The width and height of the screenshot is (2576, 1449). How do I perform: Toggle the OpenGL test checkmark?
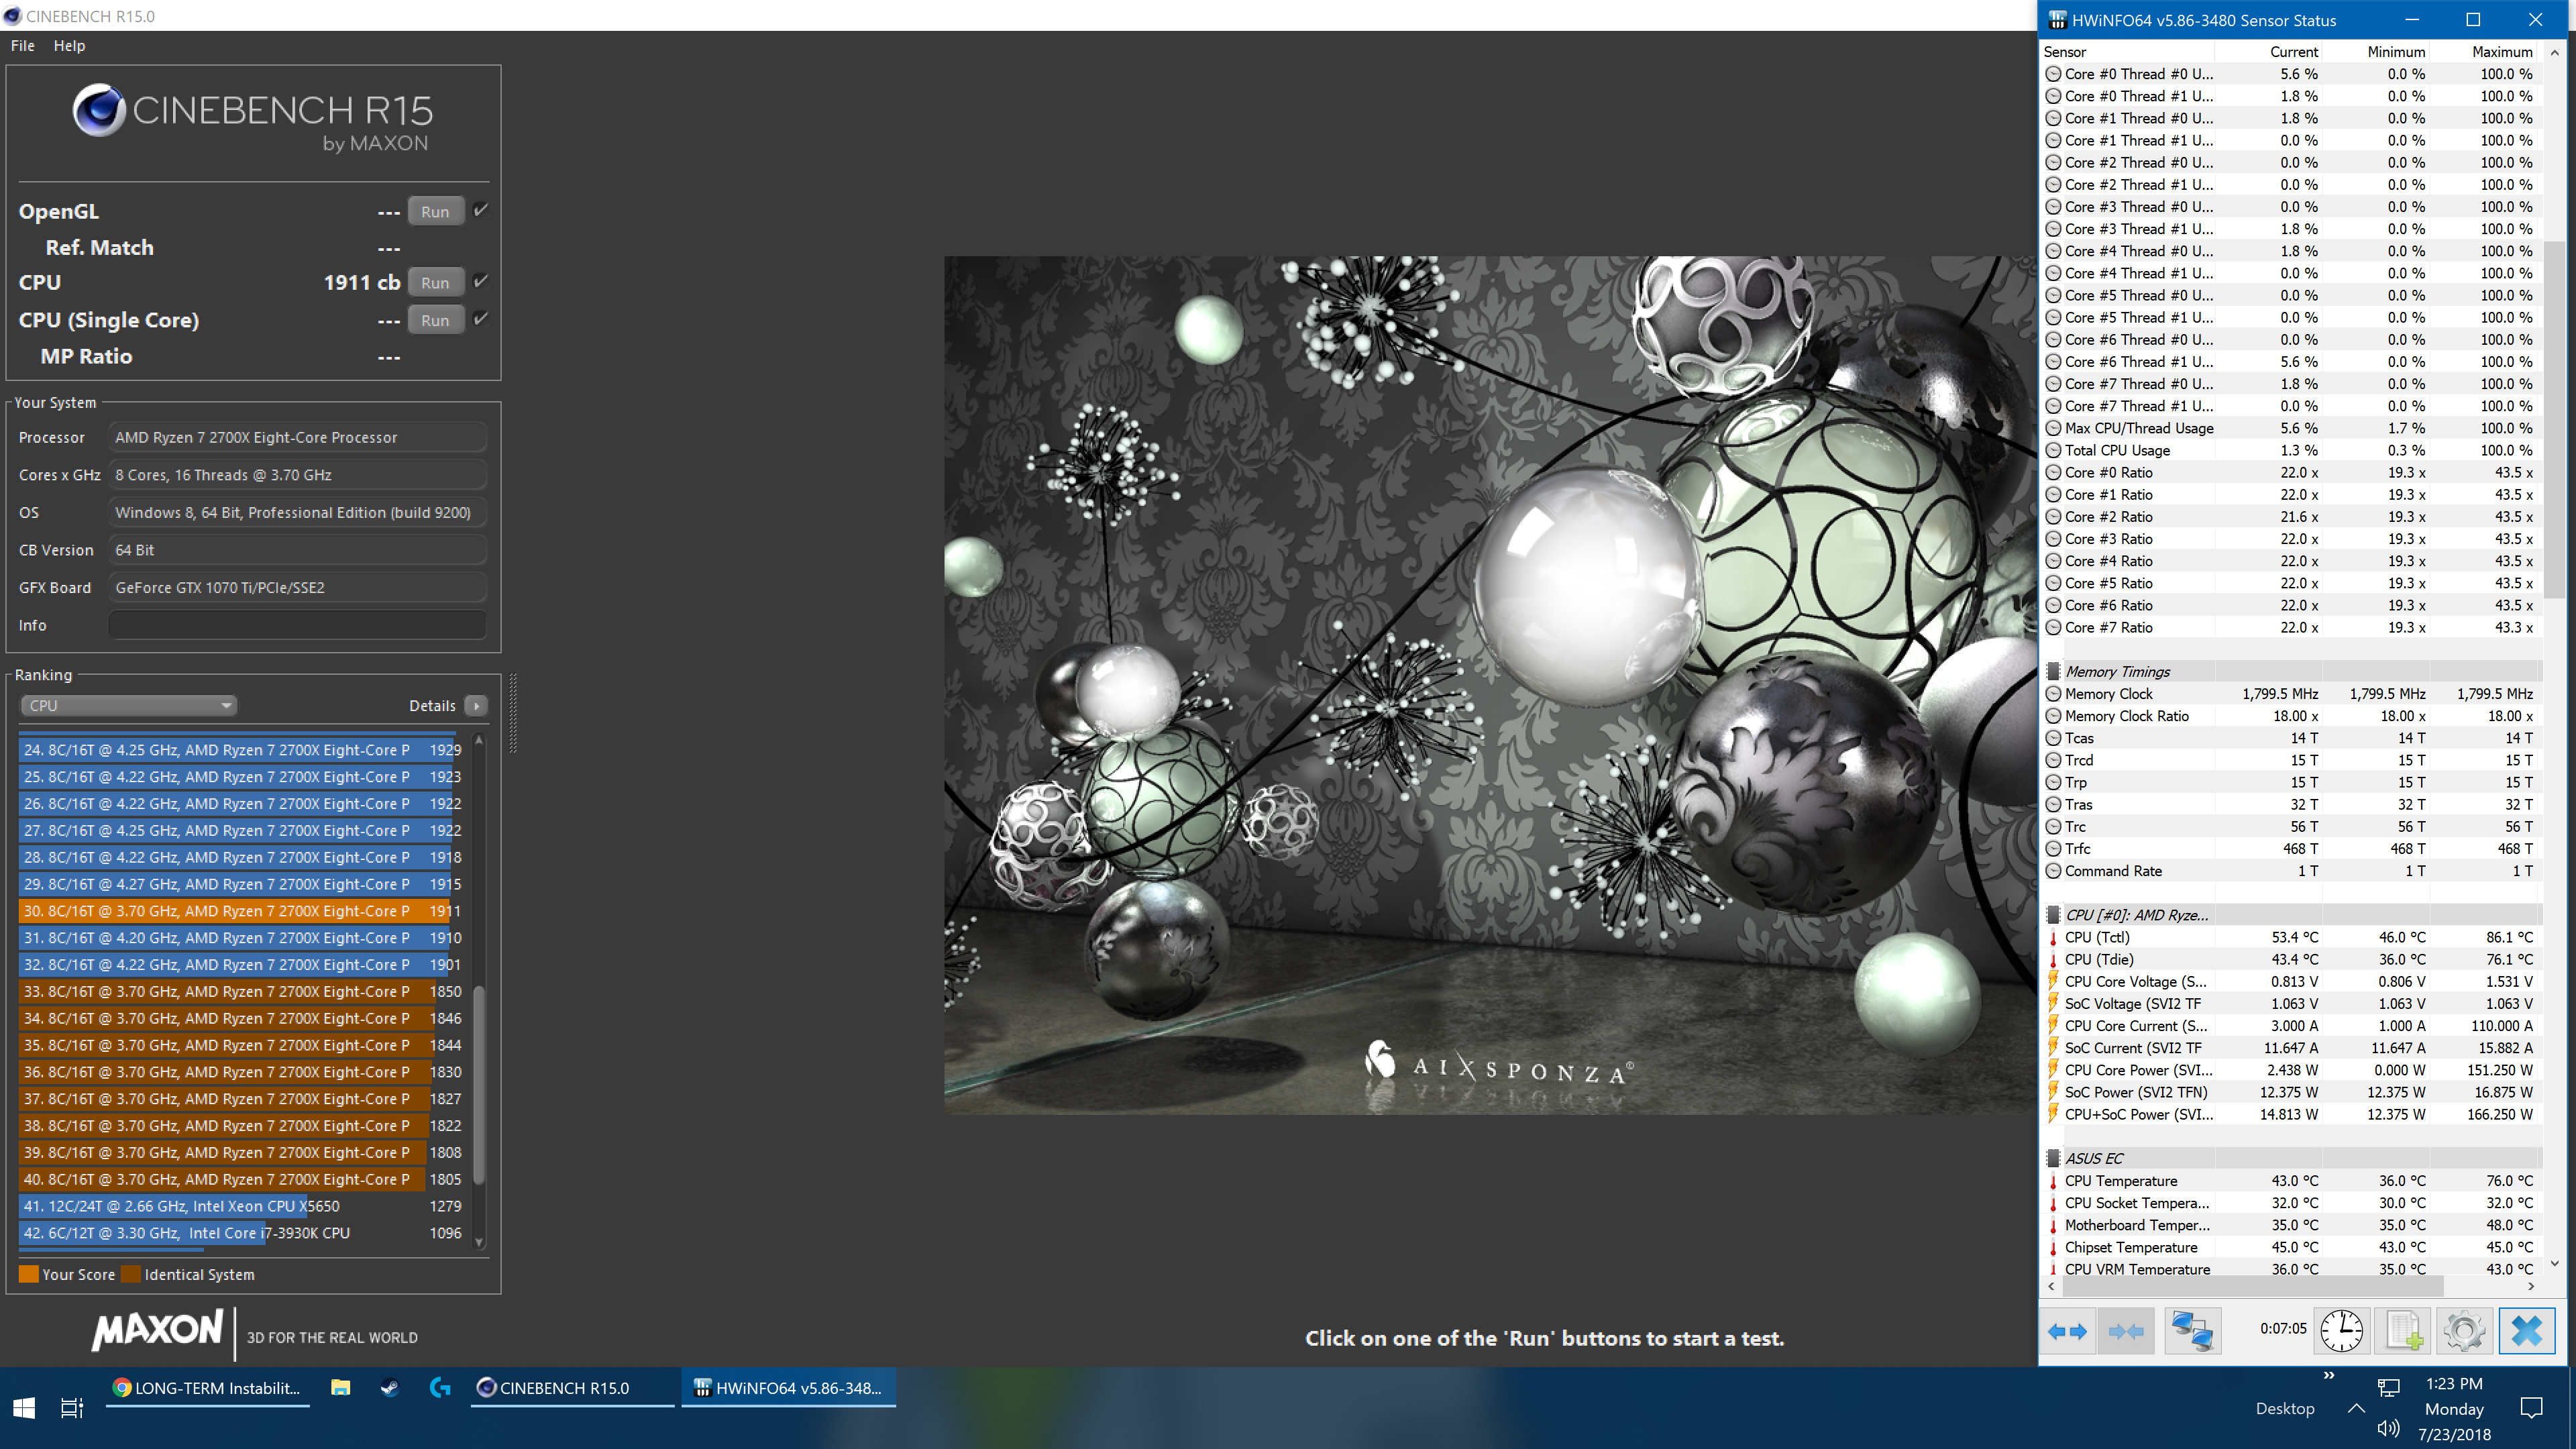point(481,210)
